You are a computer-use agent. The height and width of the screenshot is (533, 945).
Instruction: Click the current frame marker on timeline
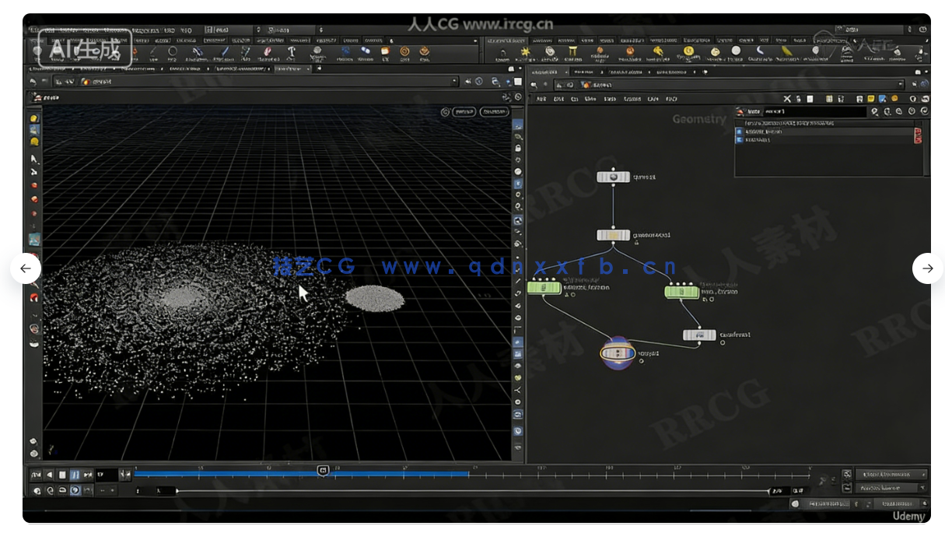[323, 471]
